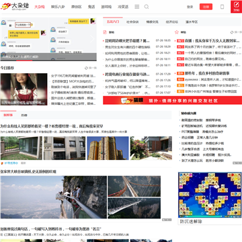Open the hamburger menu icon in navigation bar

coord(137,7)
